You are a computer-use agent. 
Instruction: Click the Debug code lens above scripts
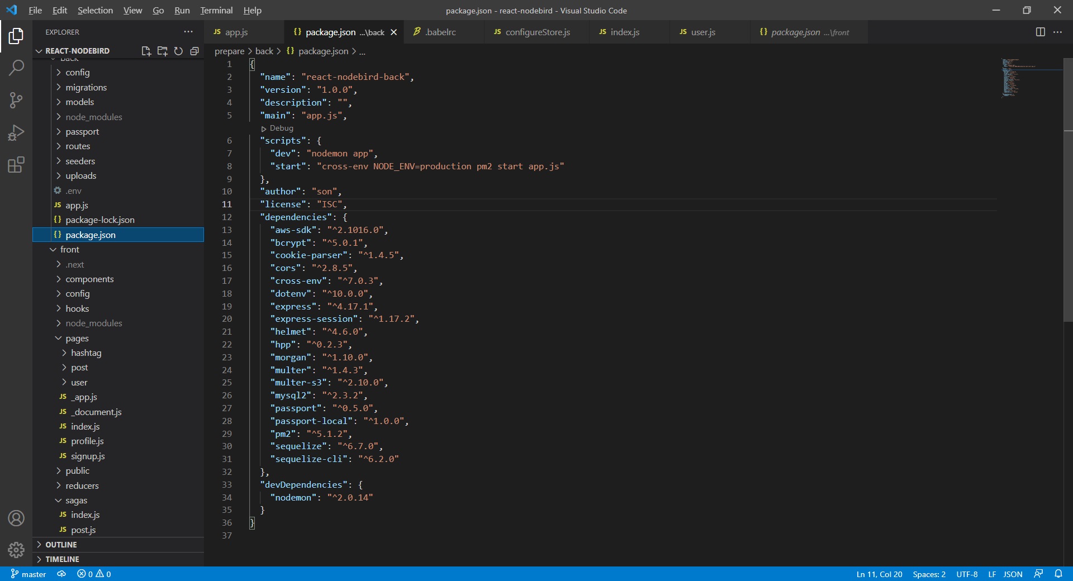coord(281,128)
